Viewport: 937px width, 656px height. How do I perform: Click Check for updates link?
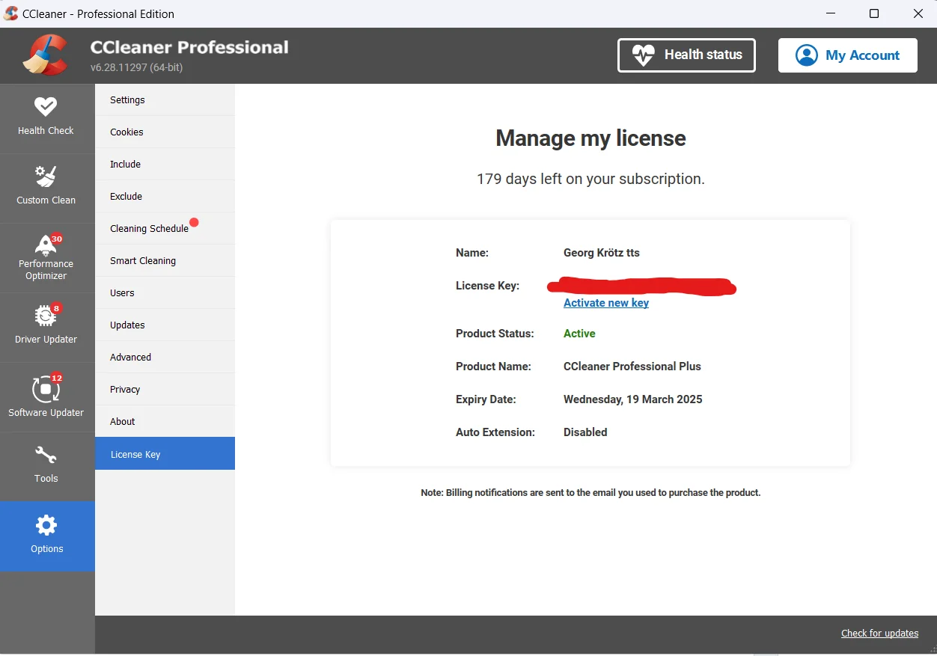pyautogui.click(x=879, y=633)
